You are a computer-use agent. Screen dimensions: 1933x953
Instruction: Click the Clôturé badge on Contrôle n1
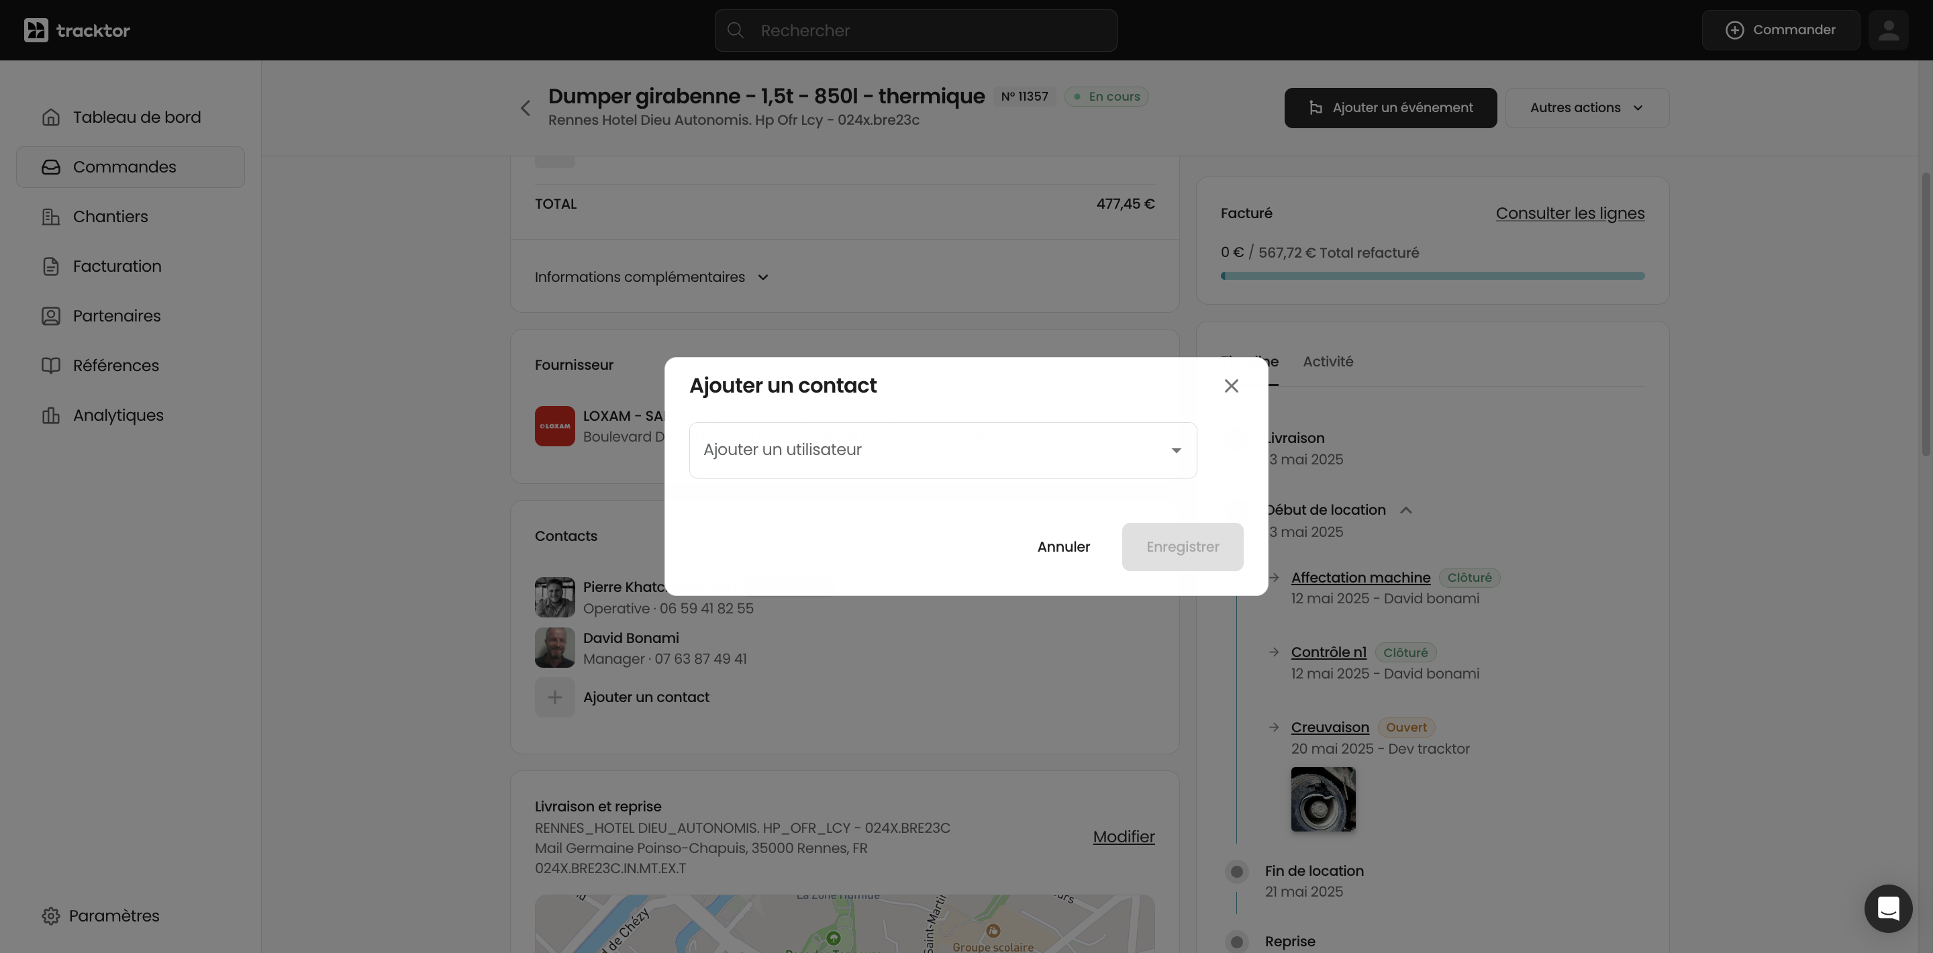(x=1405, y=652)
